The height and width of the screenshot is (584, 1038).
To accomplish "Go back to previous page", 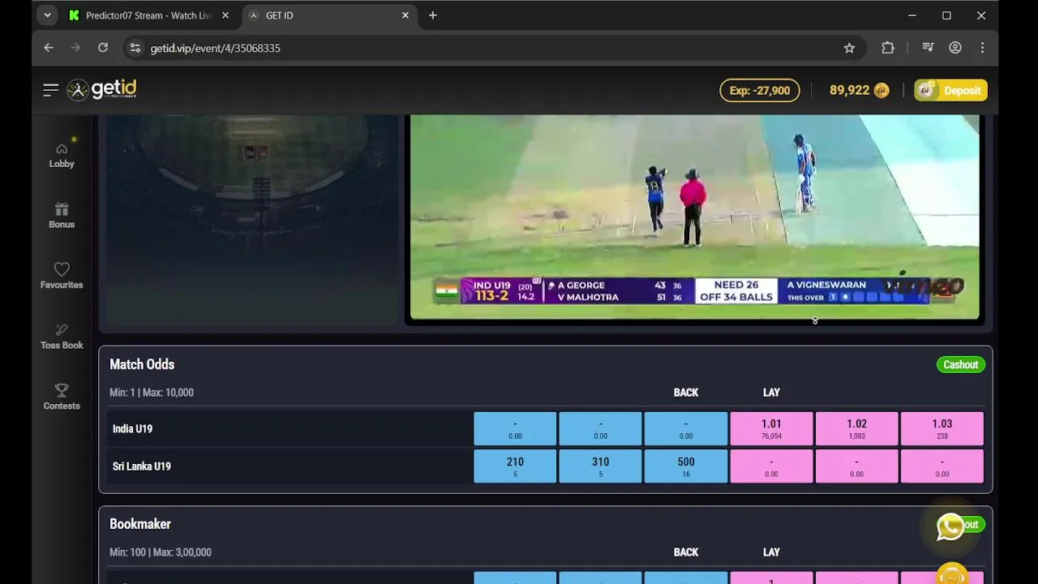I will [49, 48].
